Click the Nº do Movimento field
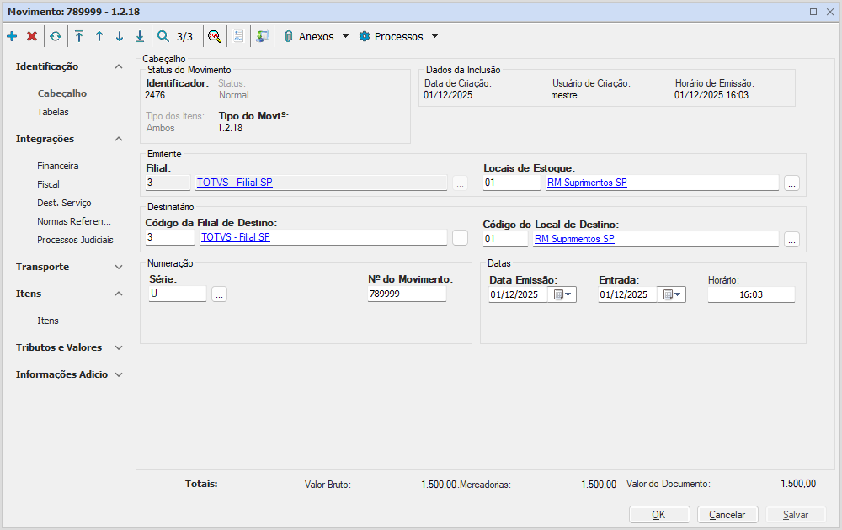The width and height of the screenshot is (842, 530). (x=407, y=294)
